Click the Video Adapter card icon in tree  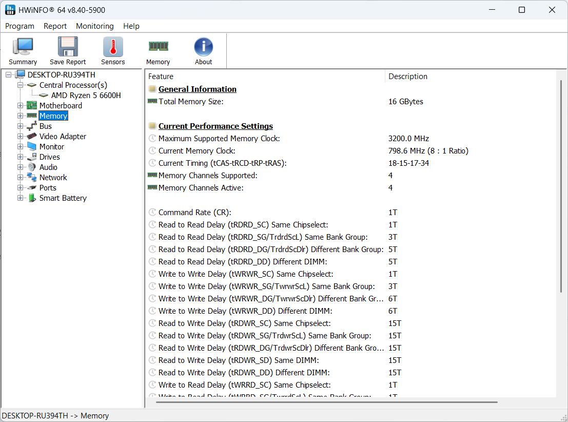click(x=32, y=137)
